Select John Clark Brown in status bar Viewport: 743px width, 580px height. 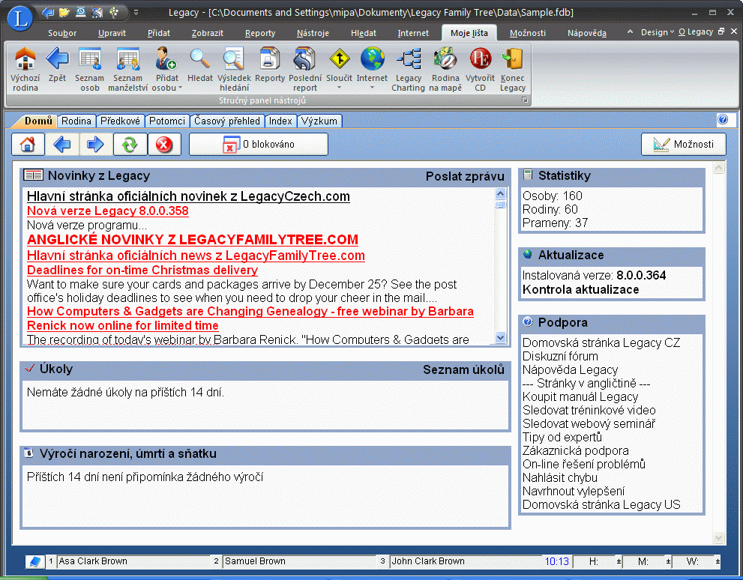point(466,561)
